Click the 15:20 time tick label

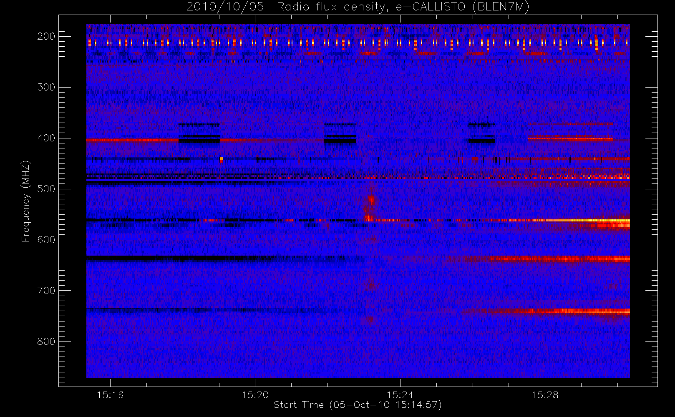coord(255,395)
